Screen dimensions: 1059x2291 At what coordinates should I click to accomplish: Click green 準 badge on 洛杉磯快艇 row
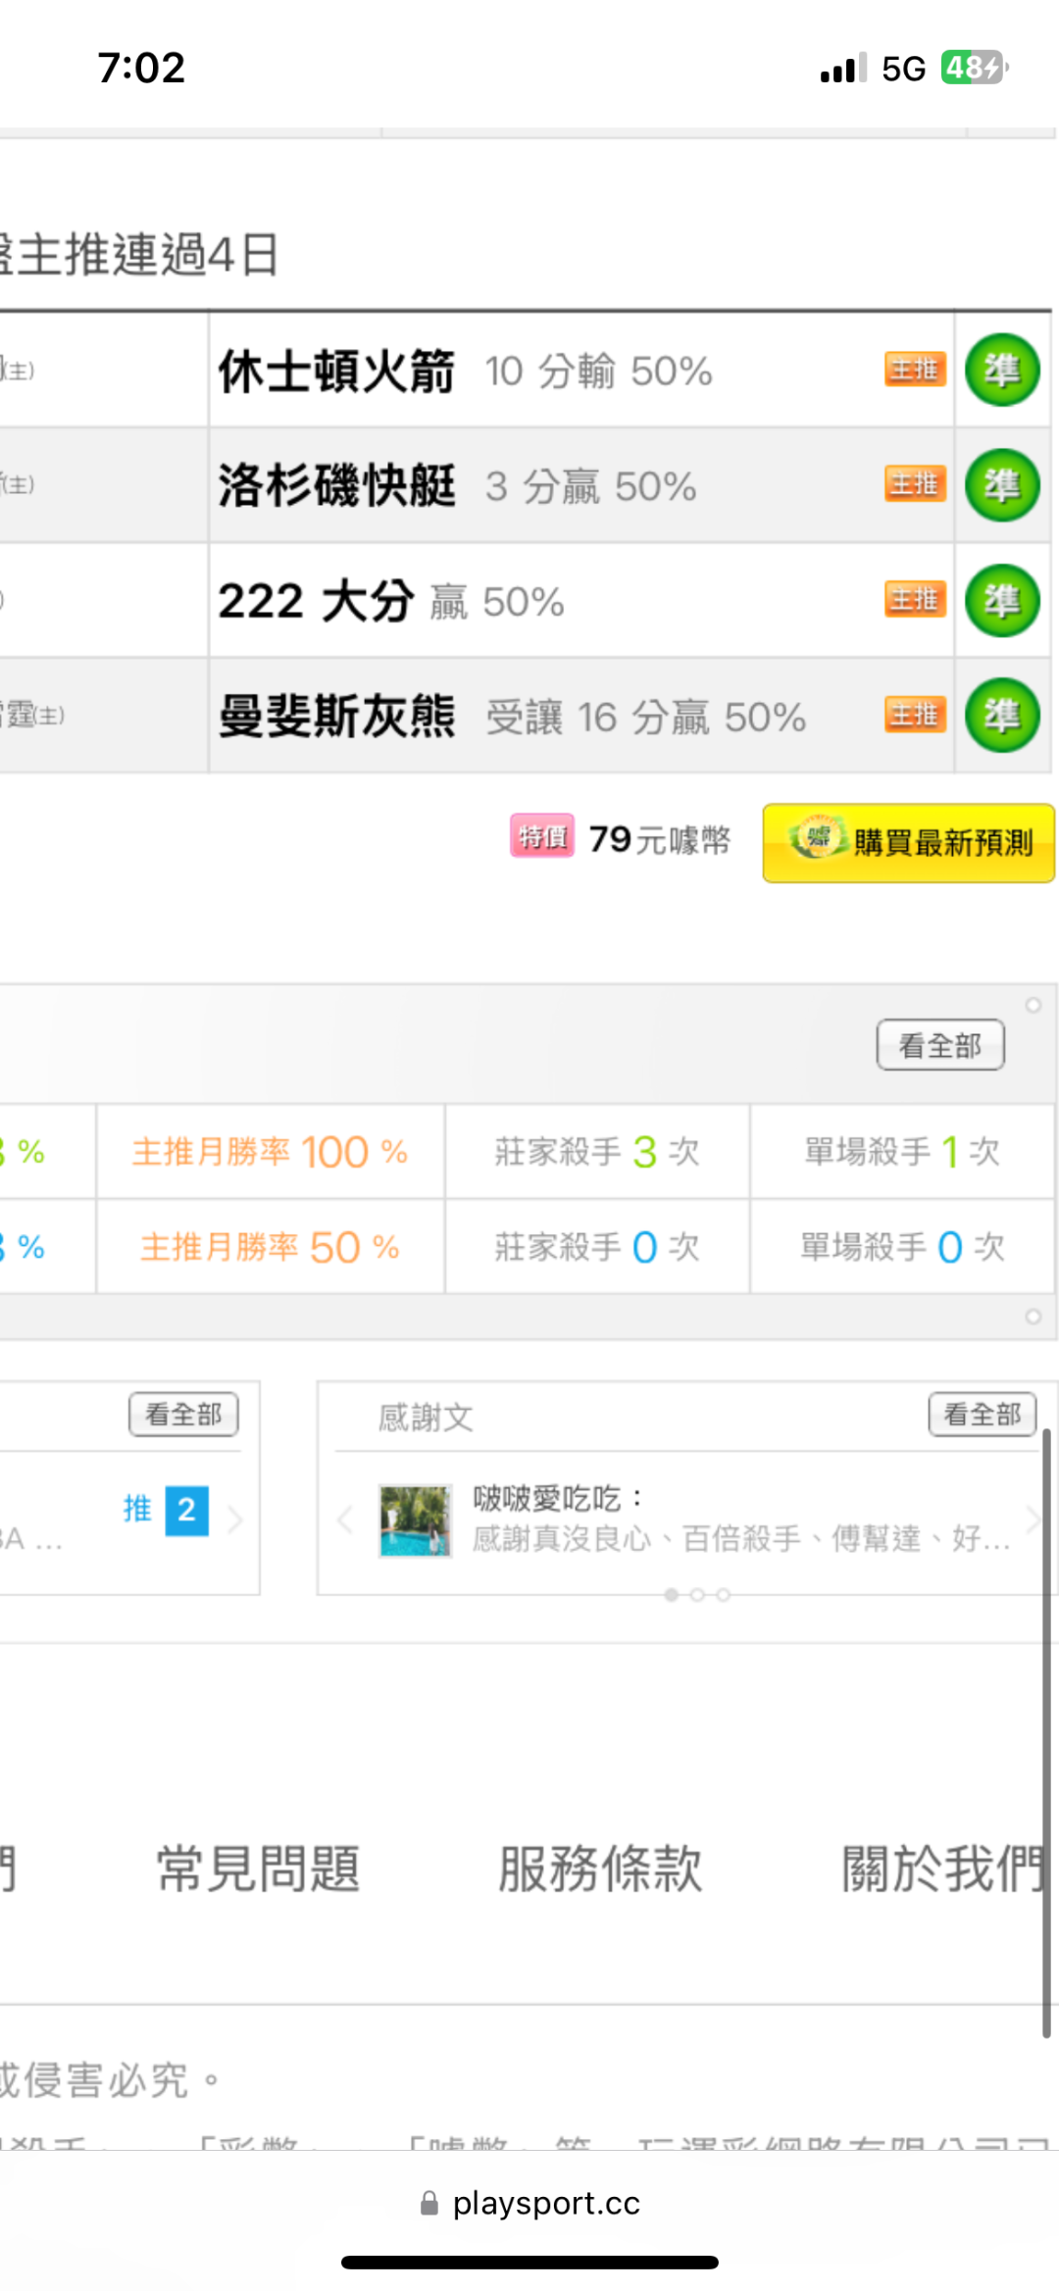(x=1001, y=485)
